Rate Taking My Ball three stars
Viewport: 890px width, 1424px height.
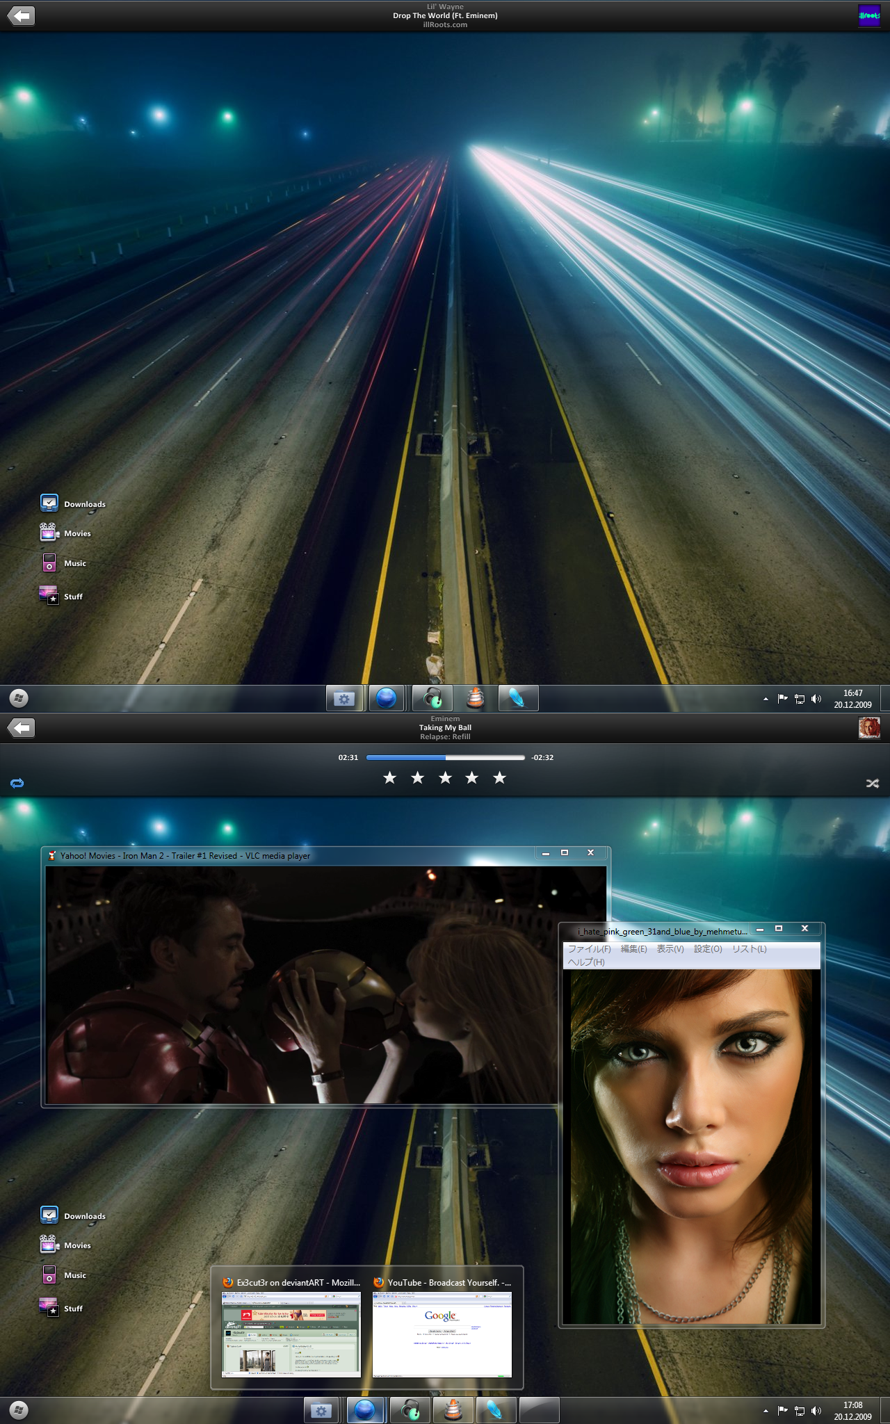tap(445, 777)
